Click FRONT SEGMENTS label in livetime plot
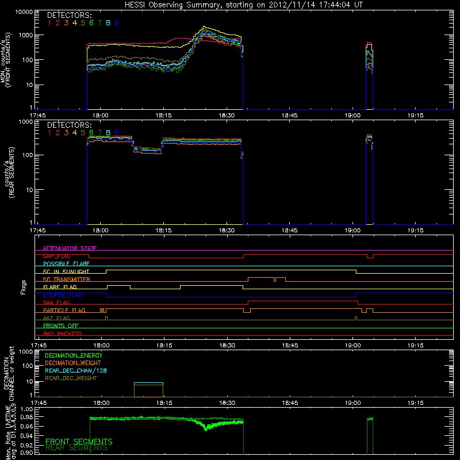 click(x=79, y=442)
